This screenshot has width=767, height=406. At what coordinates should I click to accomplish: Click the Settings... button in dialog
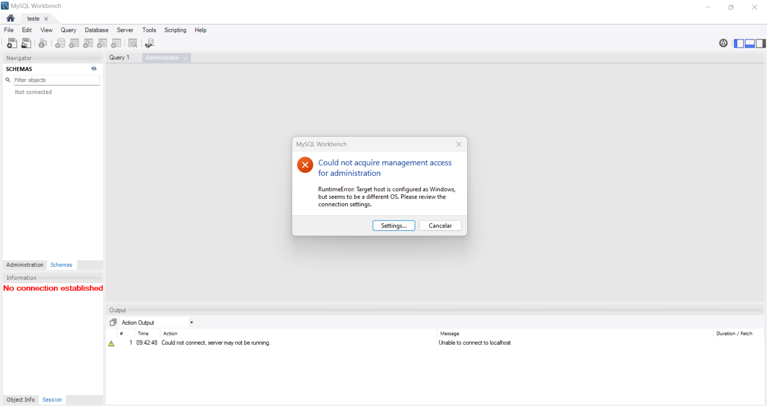[394, 225]
